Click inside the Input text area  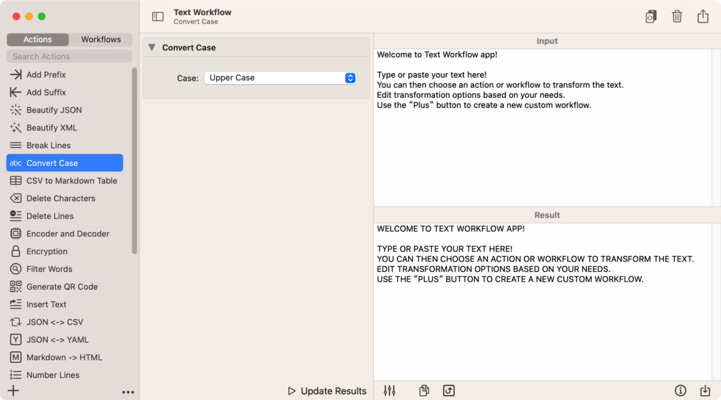click(543, 127)
